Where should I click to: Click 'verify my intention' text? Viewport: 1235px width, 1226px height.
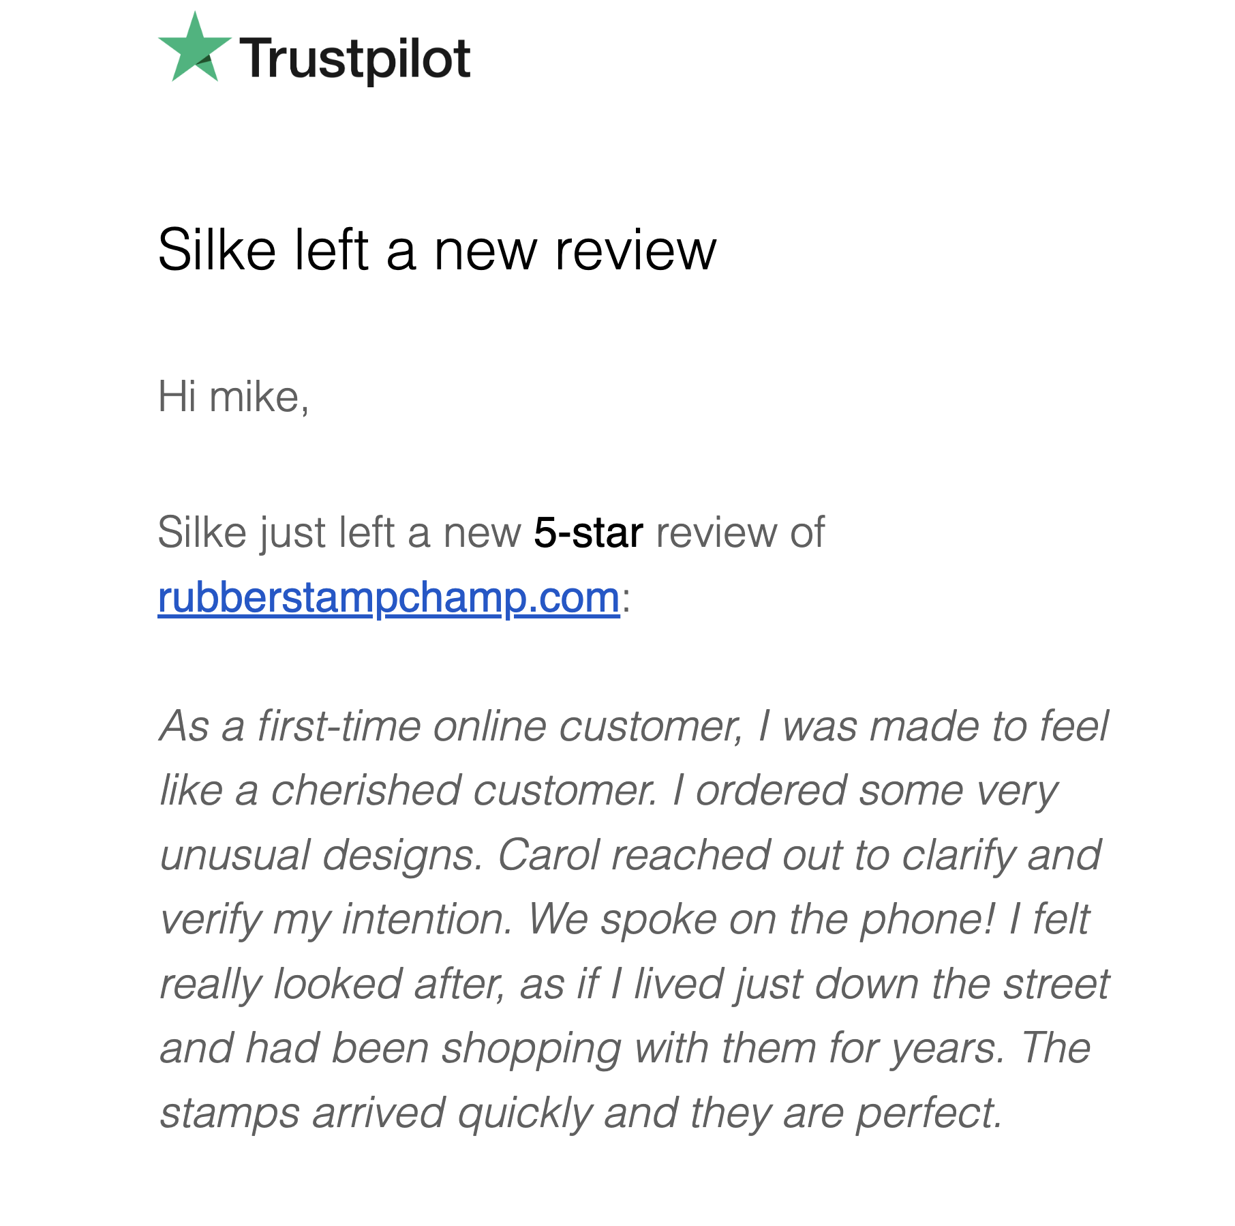335,920
